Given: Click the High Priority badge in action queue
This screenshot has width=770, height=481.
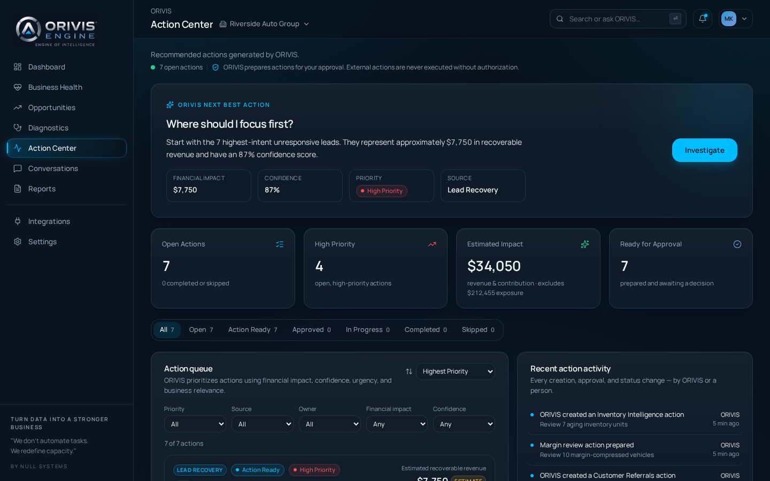Looking at the screenshot, I should [314, 470].
